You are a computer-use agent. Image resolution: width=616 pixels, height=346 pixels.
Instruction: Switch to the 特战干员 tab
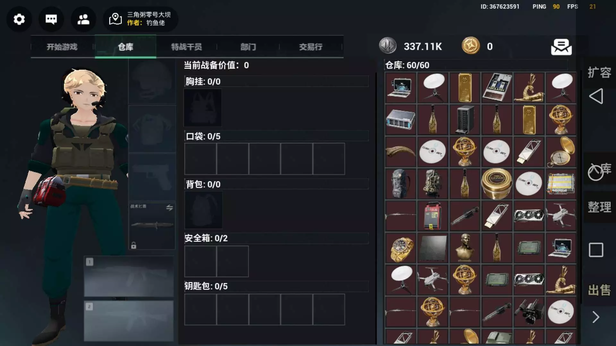point(186,47)
